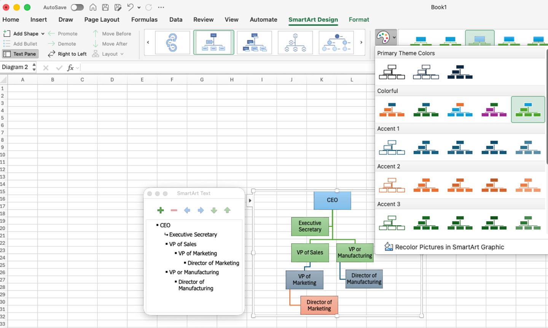The image size is (548, 328).
Task: Click Add Bullet button
Action: 21,44
